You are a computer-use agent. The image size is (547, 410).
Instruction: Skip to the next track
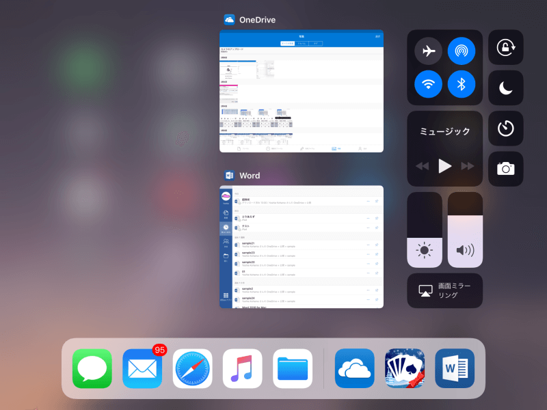click(468, 166)
